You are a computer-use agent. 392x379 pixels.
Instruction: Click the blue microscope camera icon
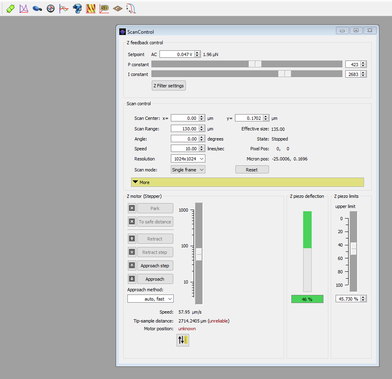click(x=77, y=8)
